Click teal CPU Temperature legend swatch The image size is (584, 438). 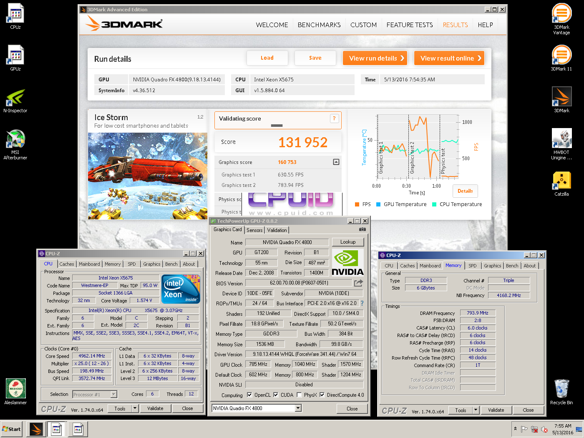tap(434, 204)
